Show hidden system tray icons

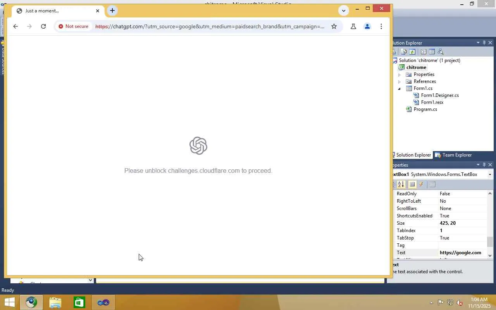431,303
